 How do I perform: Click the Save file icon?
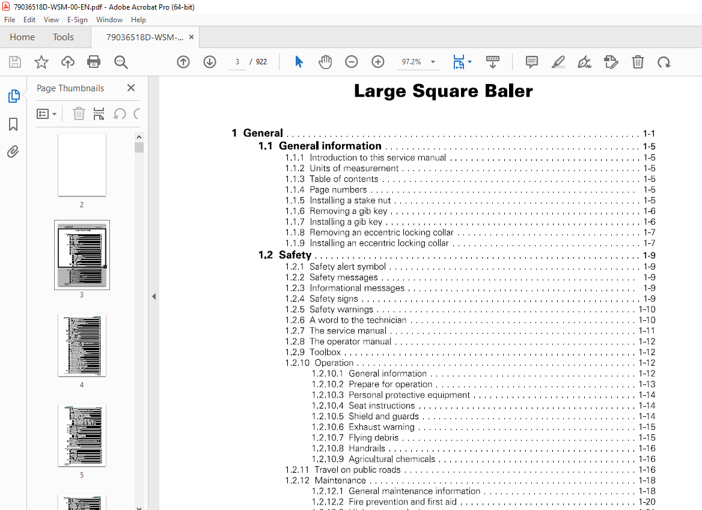coord(15,62)
